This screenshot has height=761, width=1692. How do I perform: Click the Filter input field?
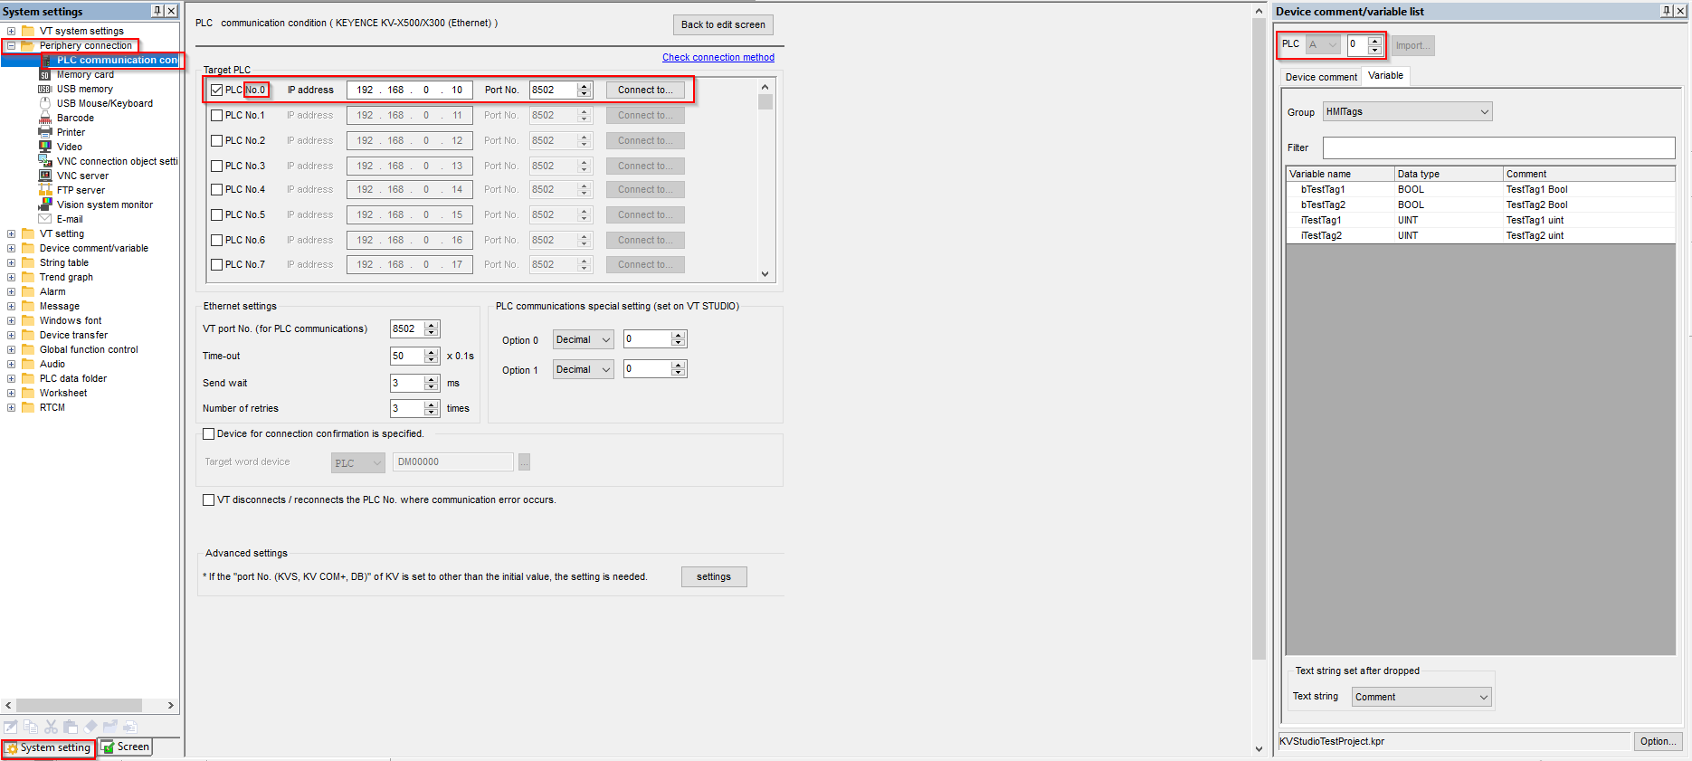[x=1498, y=147]
